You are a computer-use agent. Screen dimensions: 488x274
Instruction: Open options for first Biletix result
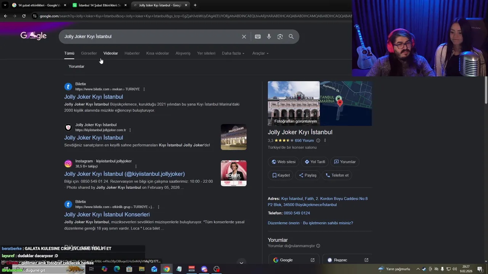(144, 89)
